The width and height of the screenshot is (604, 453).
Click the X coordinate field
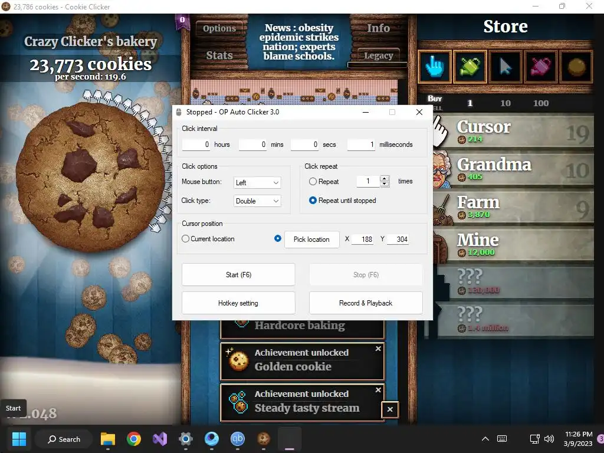click(x=363, y=239)
